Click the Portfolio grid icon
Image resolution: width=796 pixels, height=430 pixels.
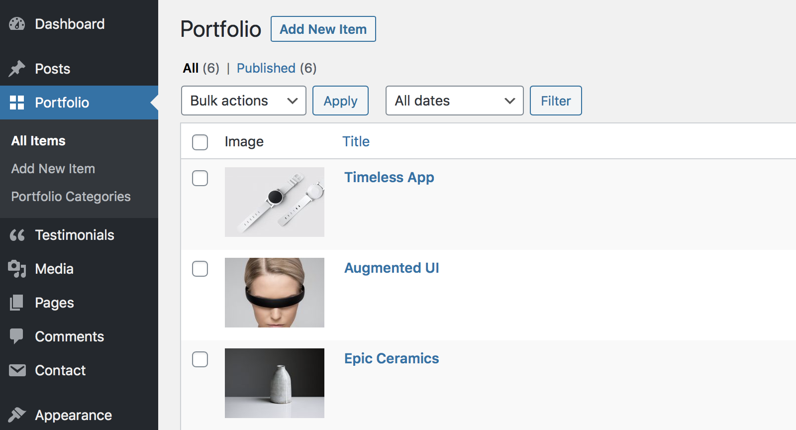pyautogui.click(x=17, y=103)
